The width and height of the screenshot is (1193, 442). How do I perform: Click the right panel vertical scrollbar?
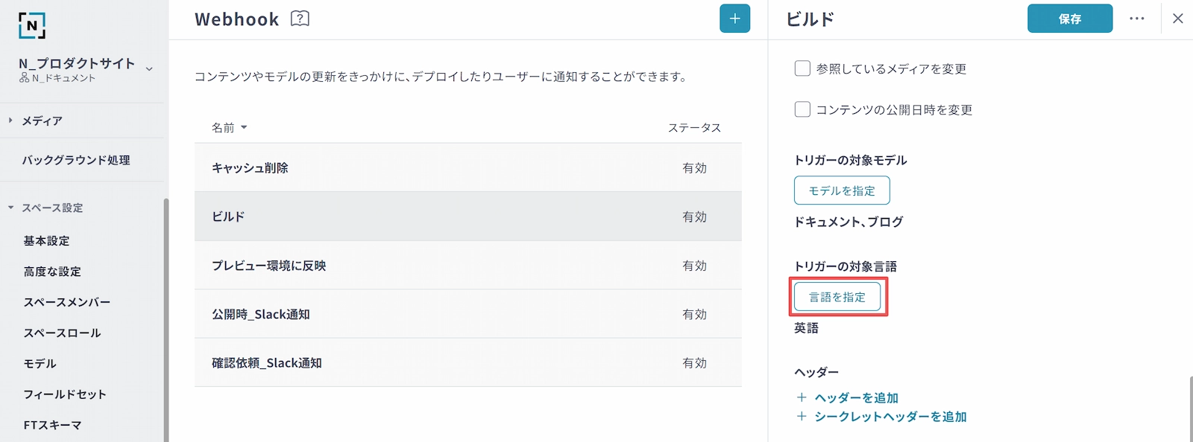pyautogui.click(x=1190, y=408)
